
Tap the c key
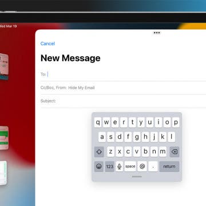point(128,152)
